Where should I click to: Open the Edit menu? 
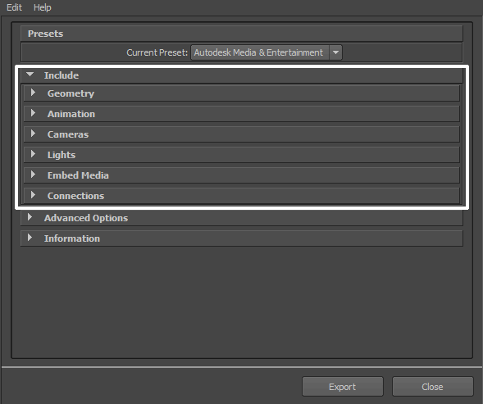point(14,7)
